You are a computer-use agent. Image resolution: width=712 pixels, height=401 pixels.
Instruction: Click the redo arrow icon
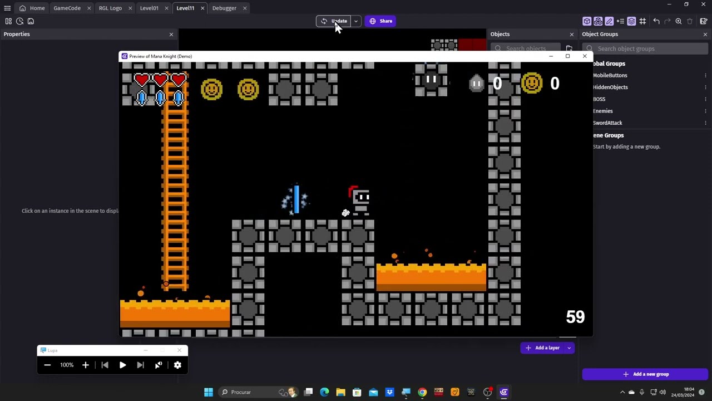(667, 21)
